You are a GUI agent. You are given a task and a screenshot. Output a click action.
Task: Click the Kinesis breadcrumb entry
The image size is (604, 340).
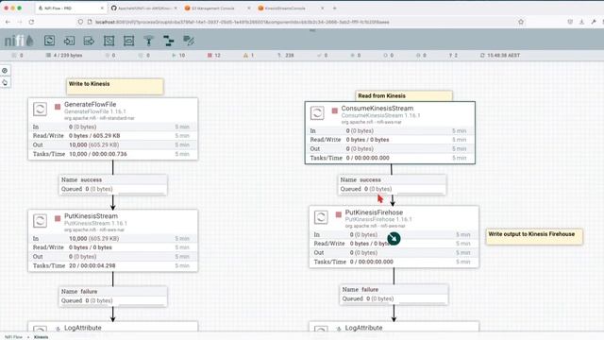point(42,337)
